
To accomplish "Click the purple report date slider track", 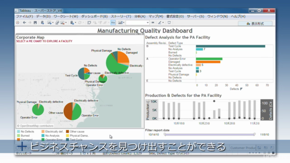I will 210,134.
